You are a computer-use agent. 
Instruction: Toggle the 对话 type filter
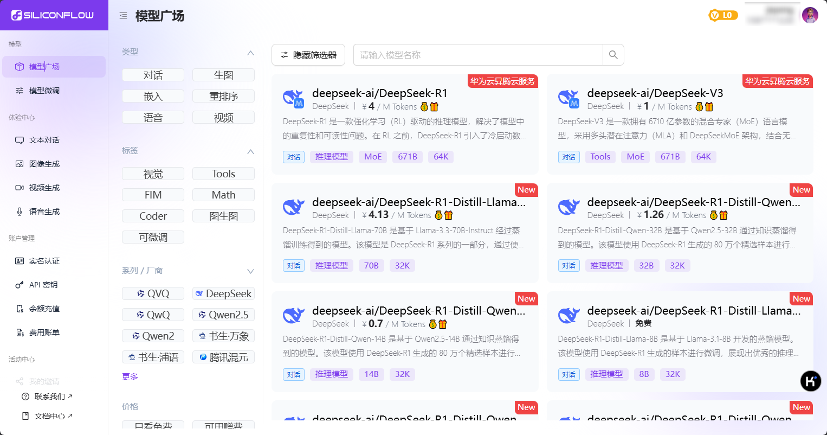[153, 75]
